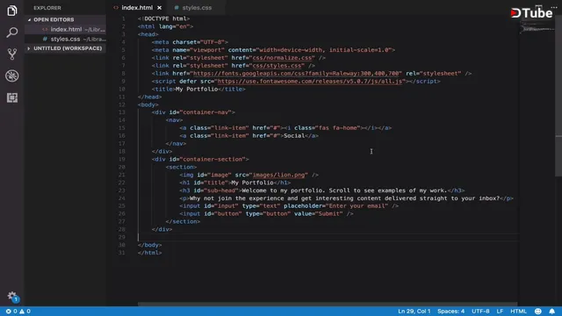The image size is (562, 316).
Task: Open the Explorer view in activity bar
Action: tap(11, 11)
